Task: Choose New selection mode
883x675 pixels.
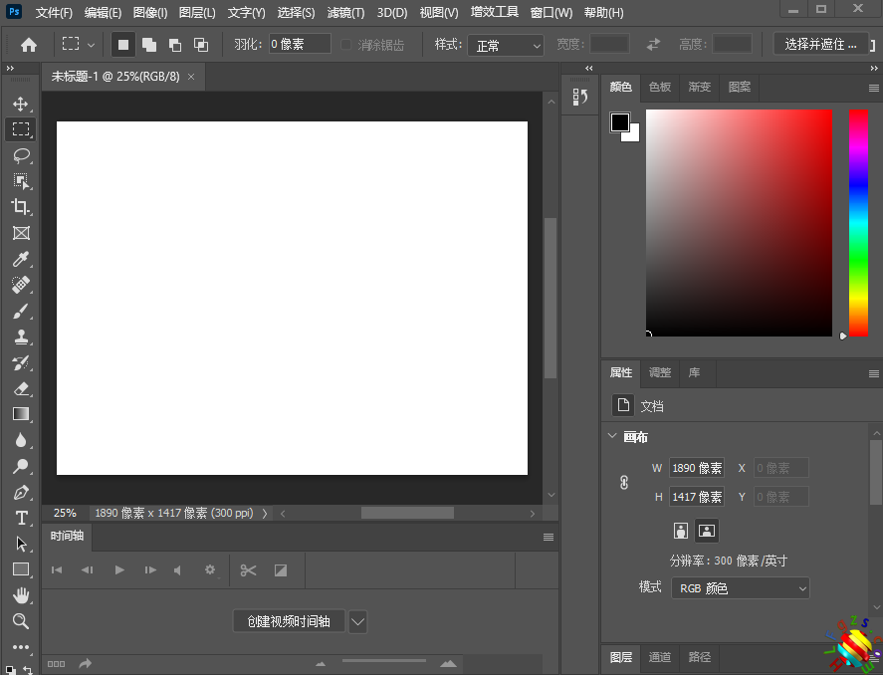Action: point(123,45)
